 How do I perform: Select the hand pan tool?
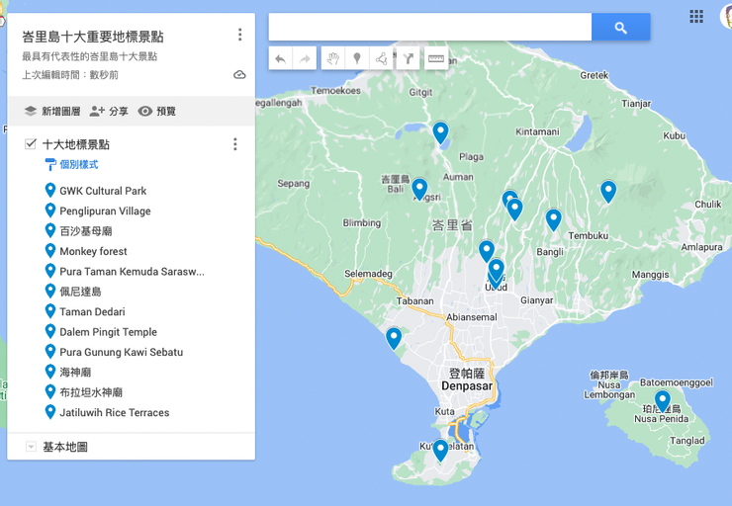[x=333, y=58]
